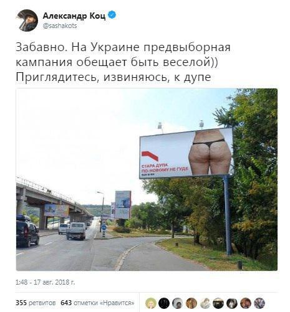Open the eighth liker's reddish-brown avatar
Image resolution: width=290 pixels, height=312 pixels.
(x=246, y=303)
